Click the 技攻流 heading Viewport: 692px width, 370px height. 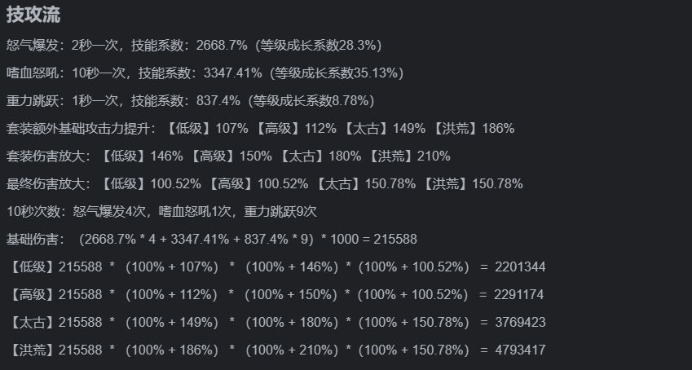pos(33,14)
